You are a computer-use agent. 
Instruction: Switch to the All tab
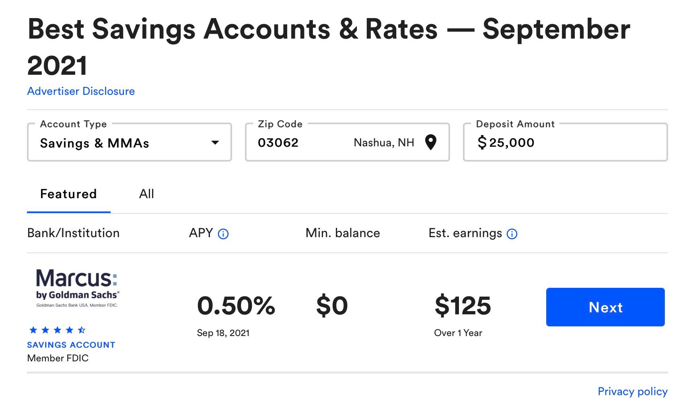[x=146, y=194]
